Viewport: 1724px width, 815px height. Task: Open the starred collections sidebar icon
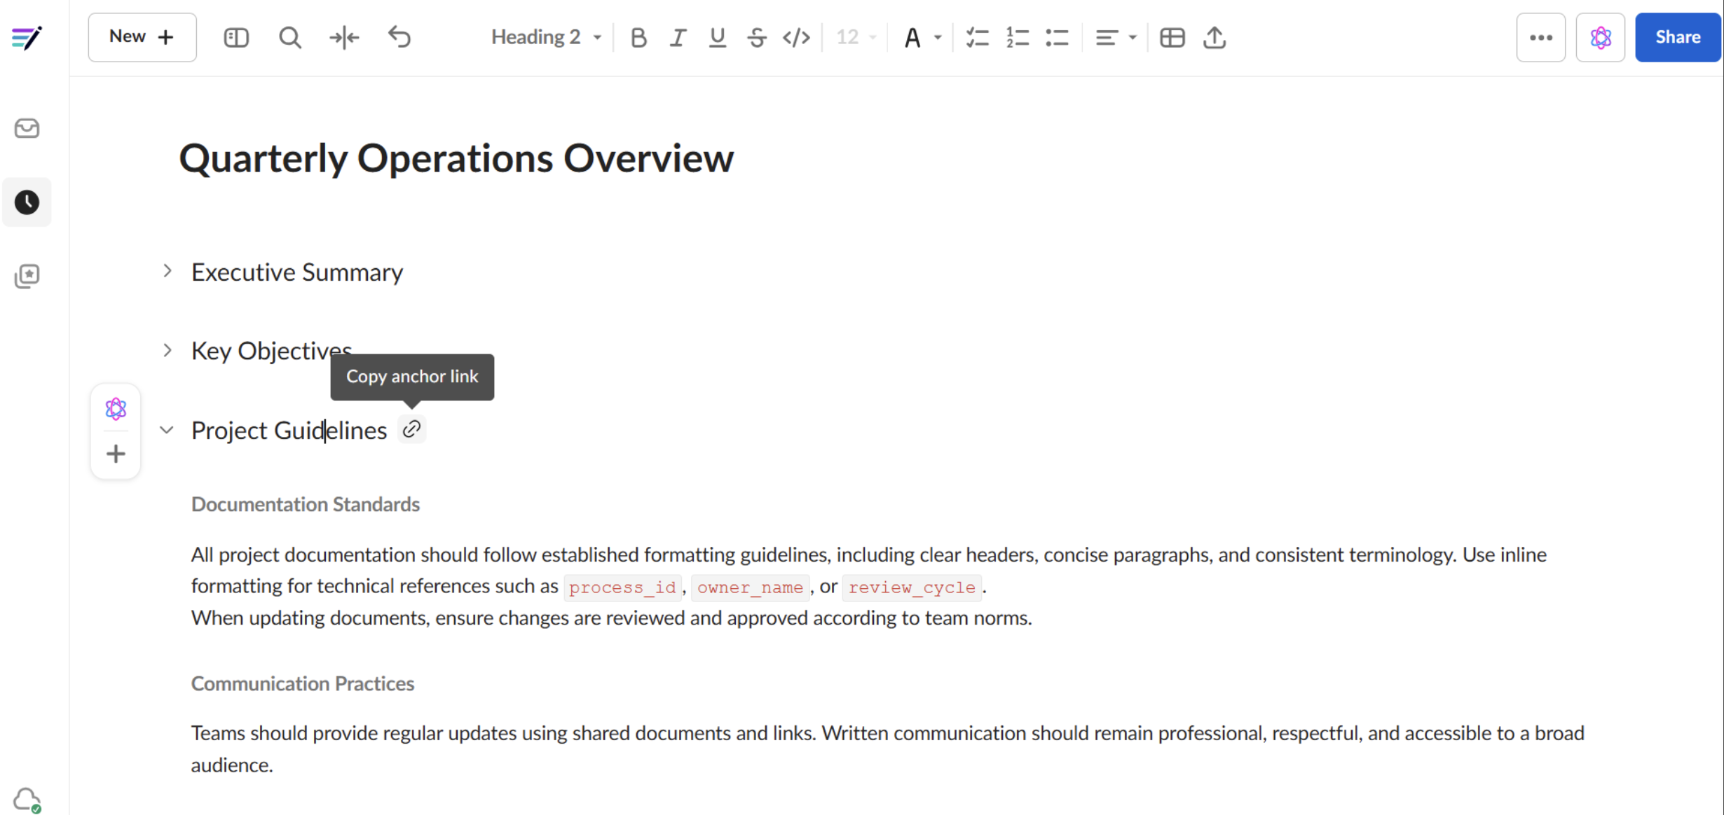[x=27, y=276]
